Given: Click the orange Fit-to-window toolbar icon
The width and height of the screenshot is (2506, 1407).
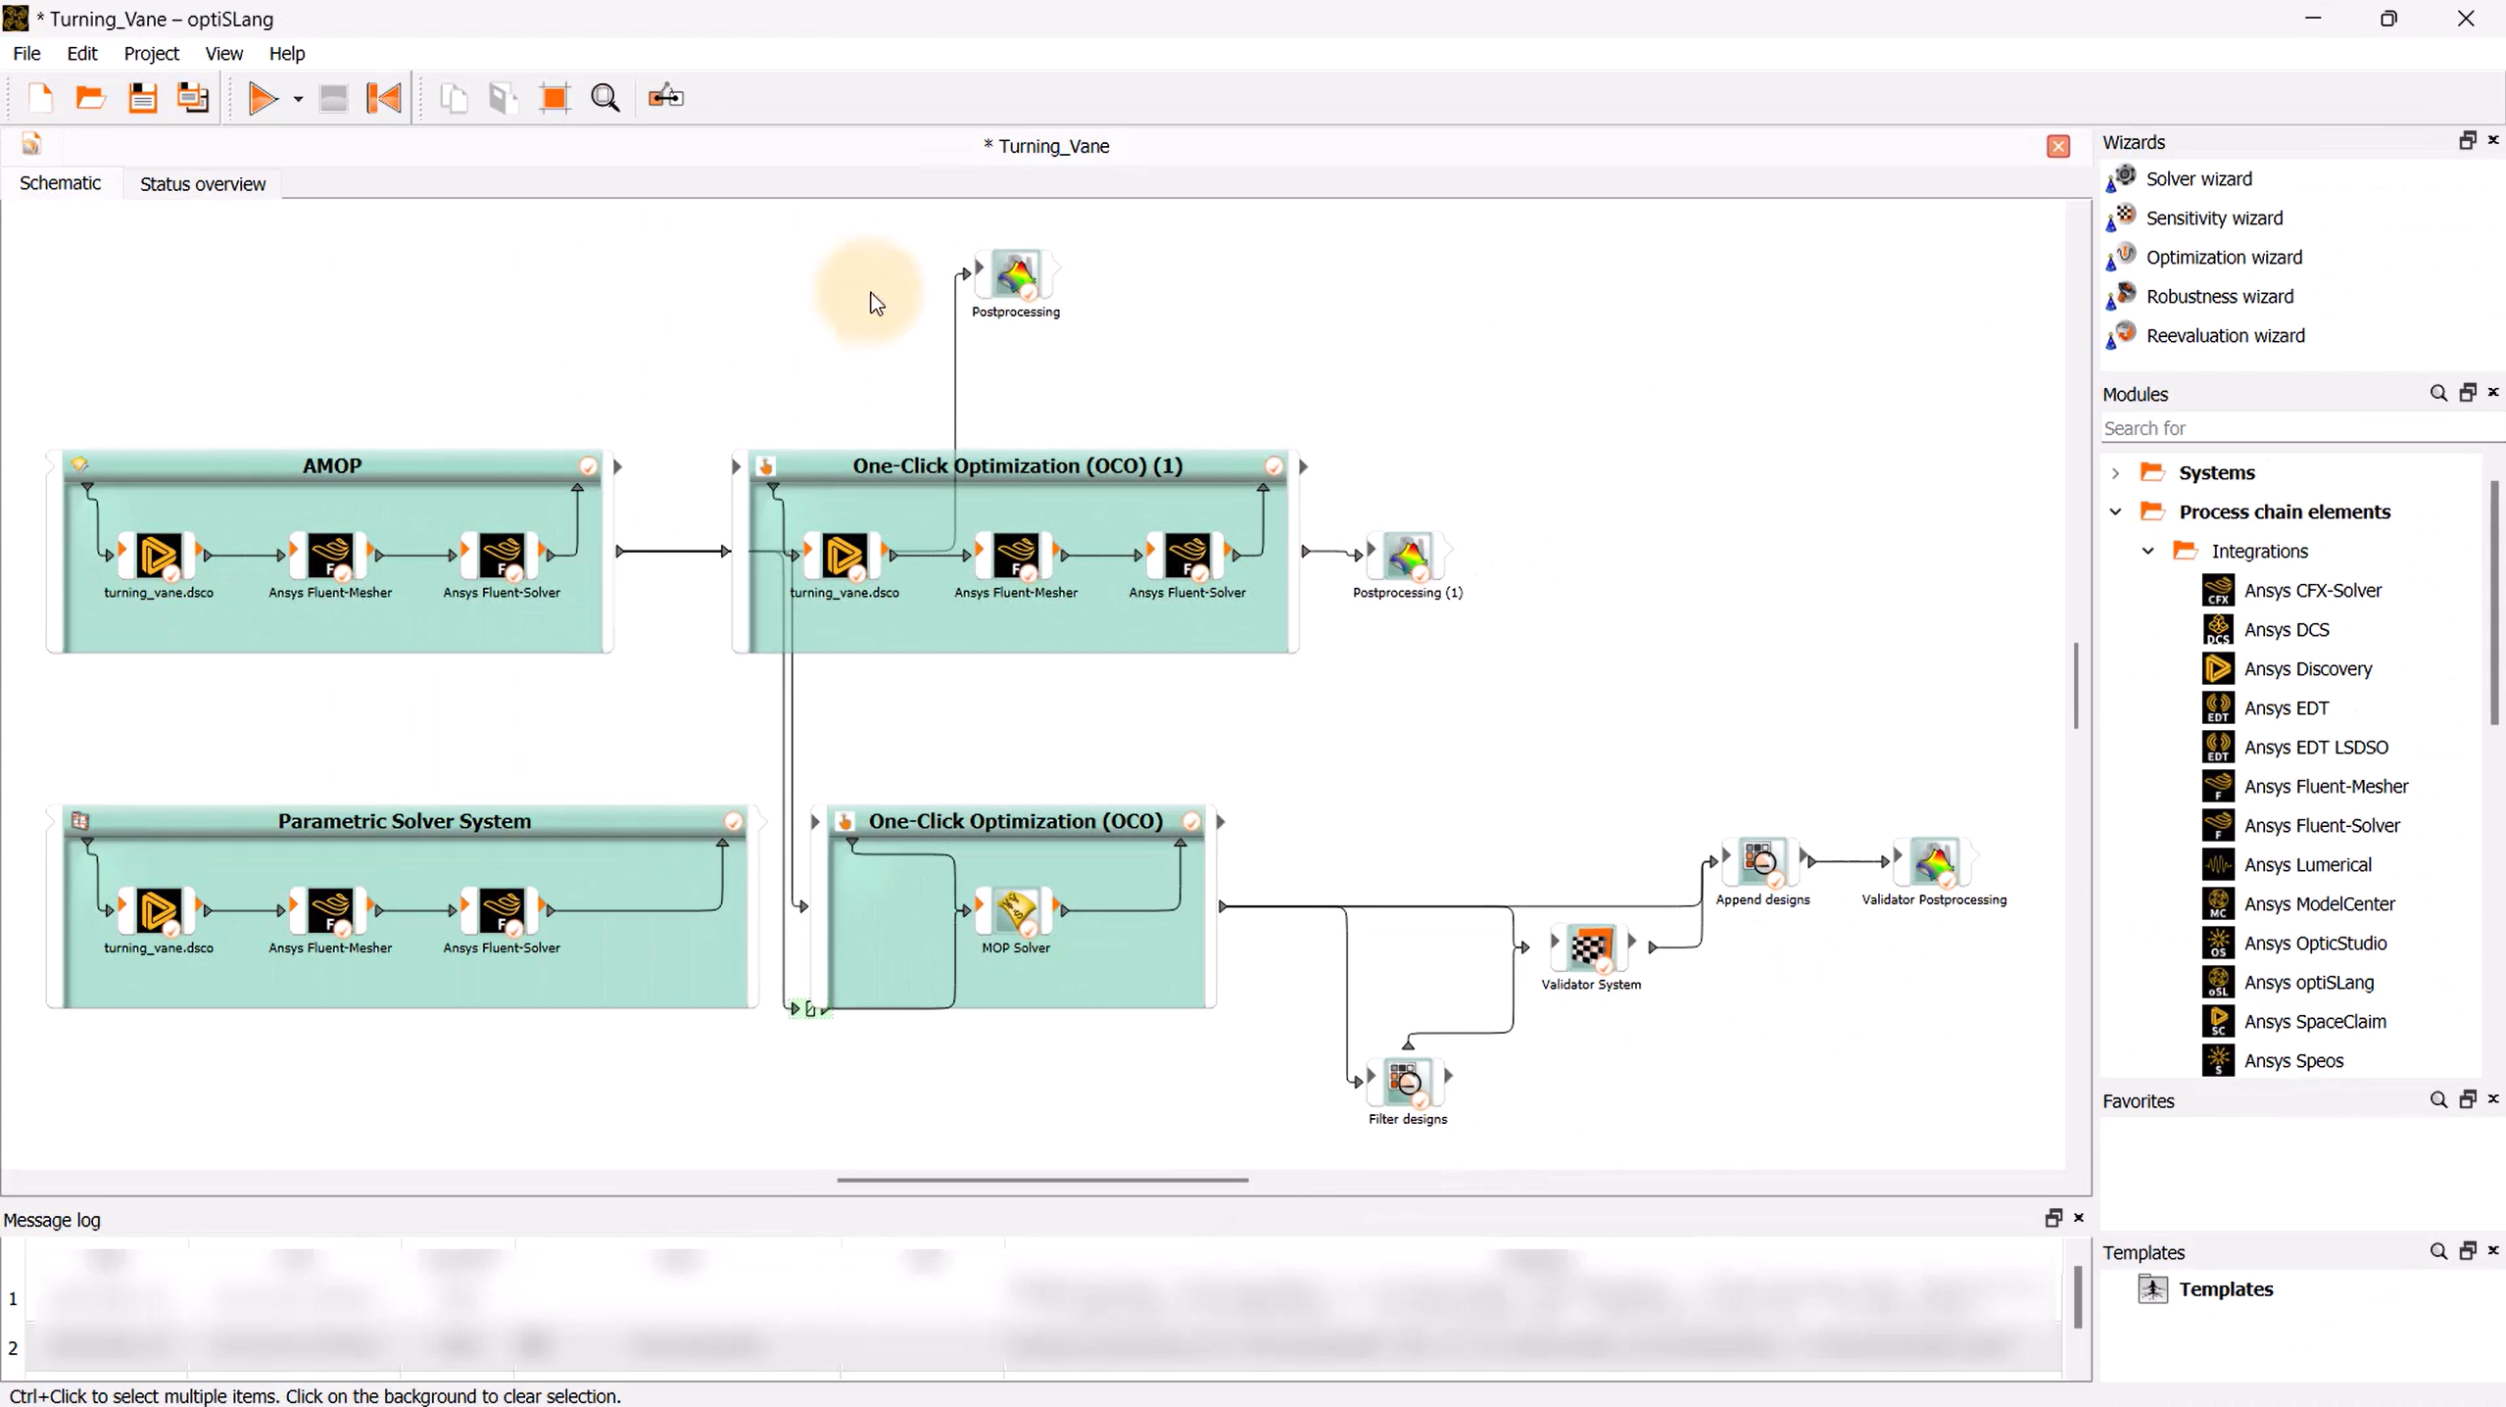Looking at the screenshot, I should click(x=554, y=98).
